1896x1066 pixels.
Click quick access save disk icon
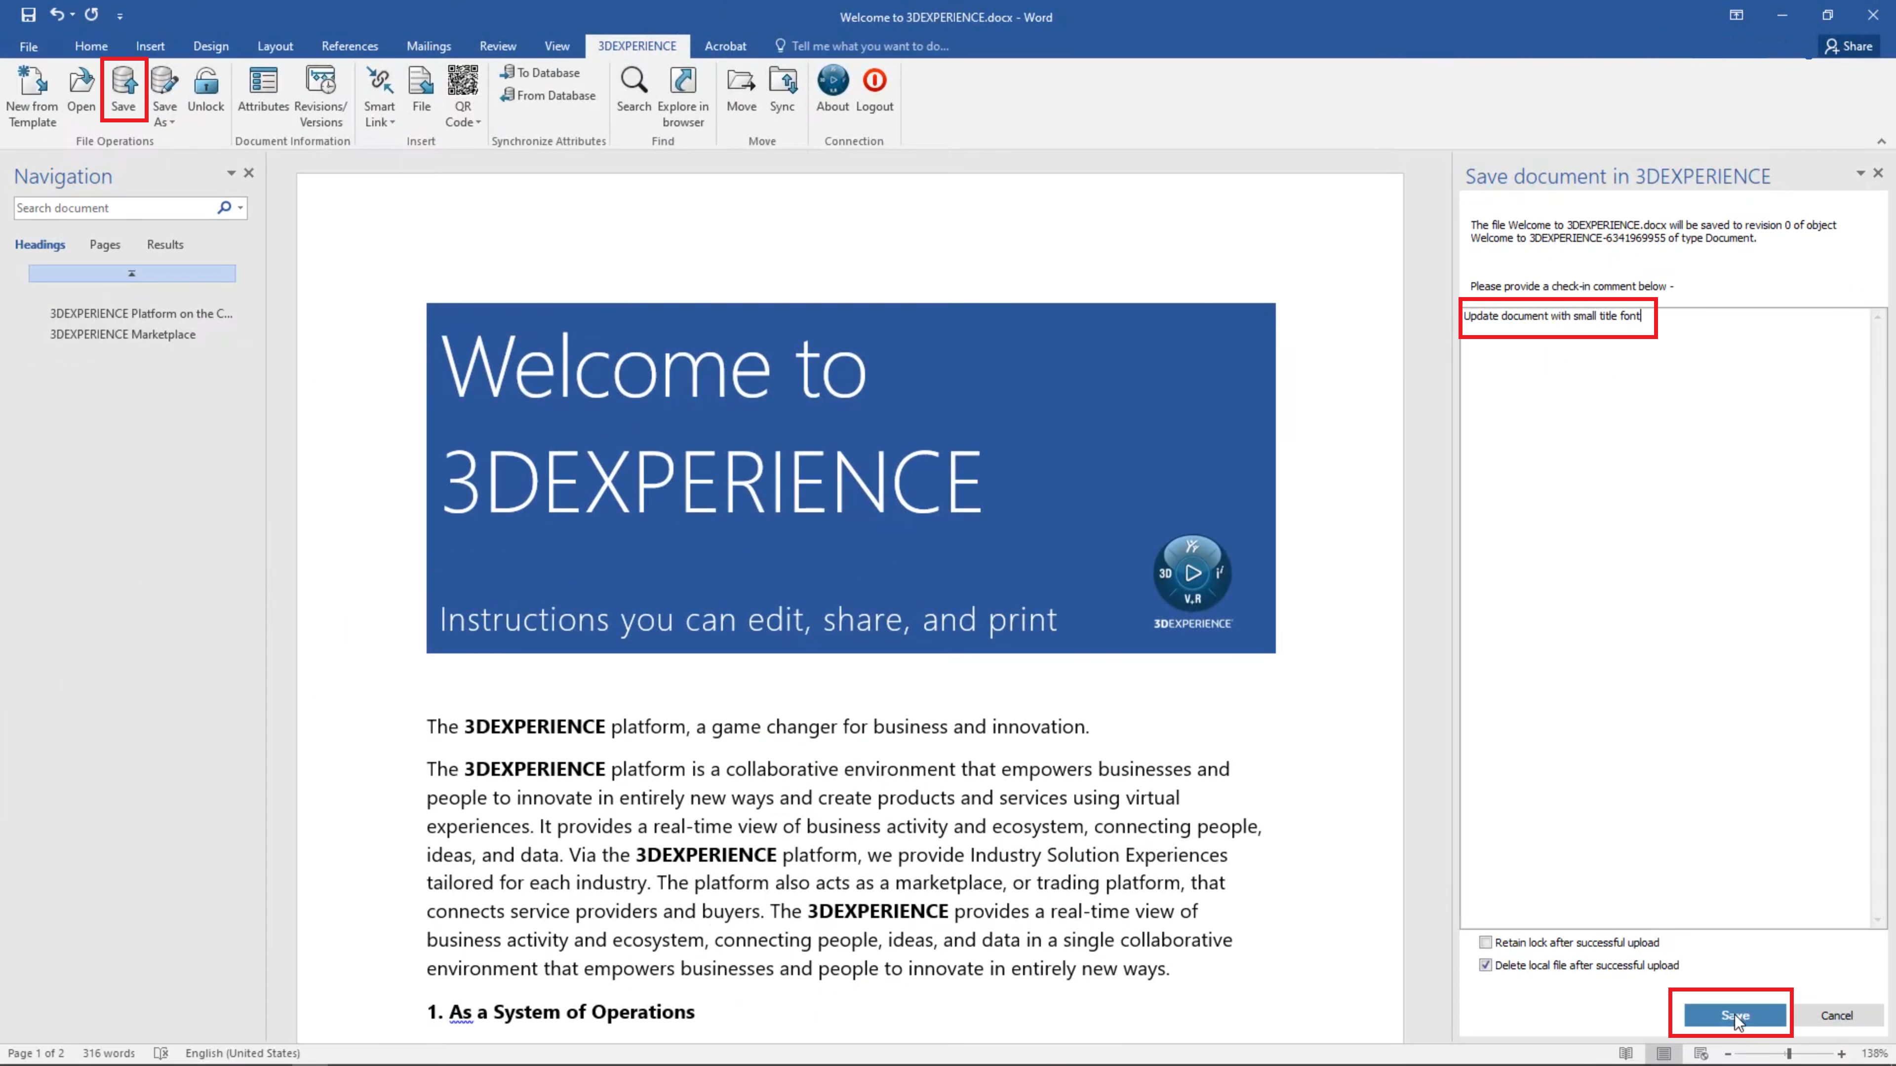point(28,15)
